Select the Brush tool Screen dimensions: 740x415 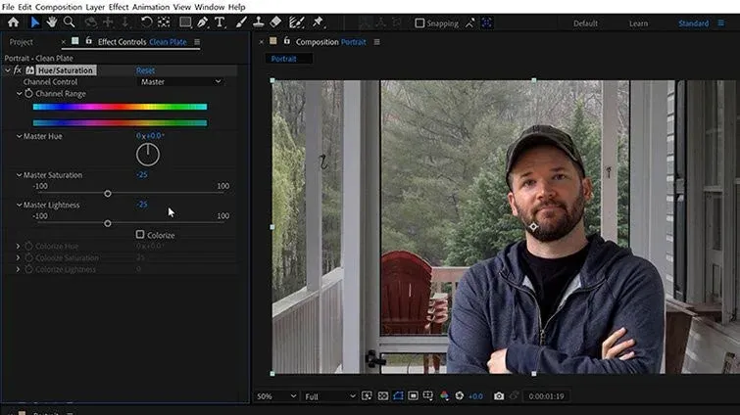coord(241,23)
